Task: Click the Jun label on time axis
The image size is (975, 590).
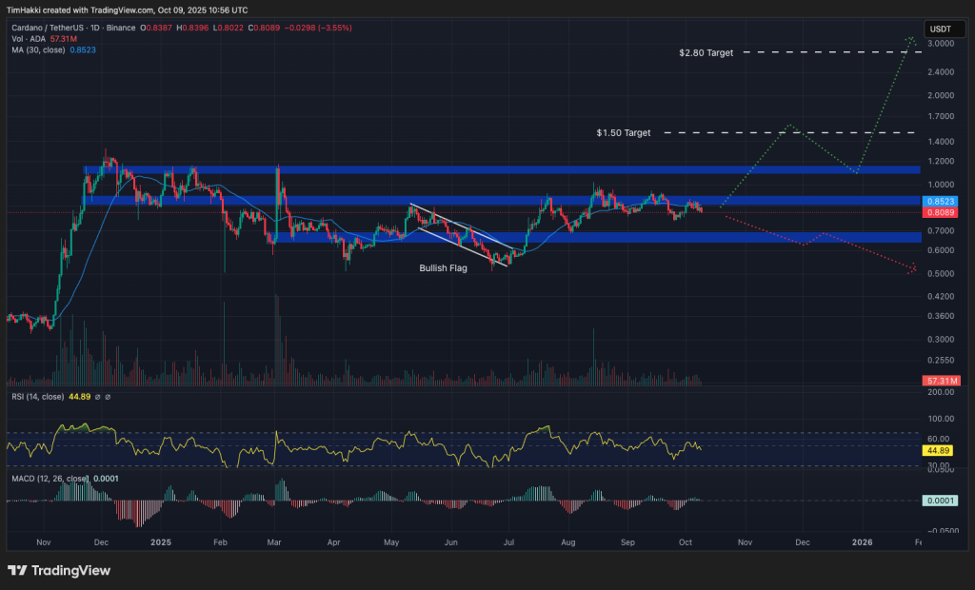Action: [x=450, y=542]
